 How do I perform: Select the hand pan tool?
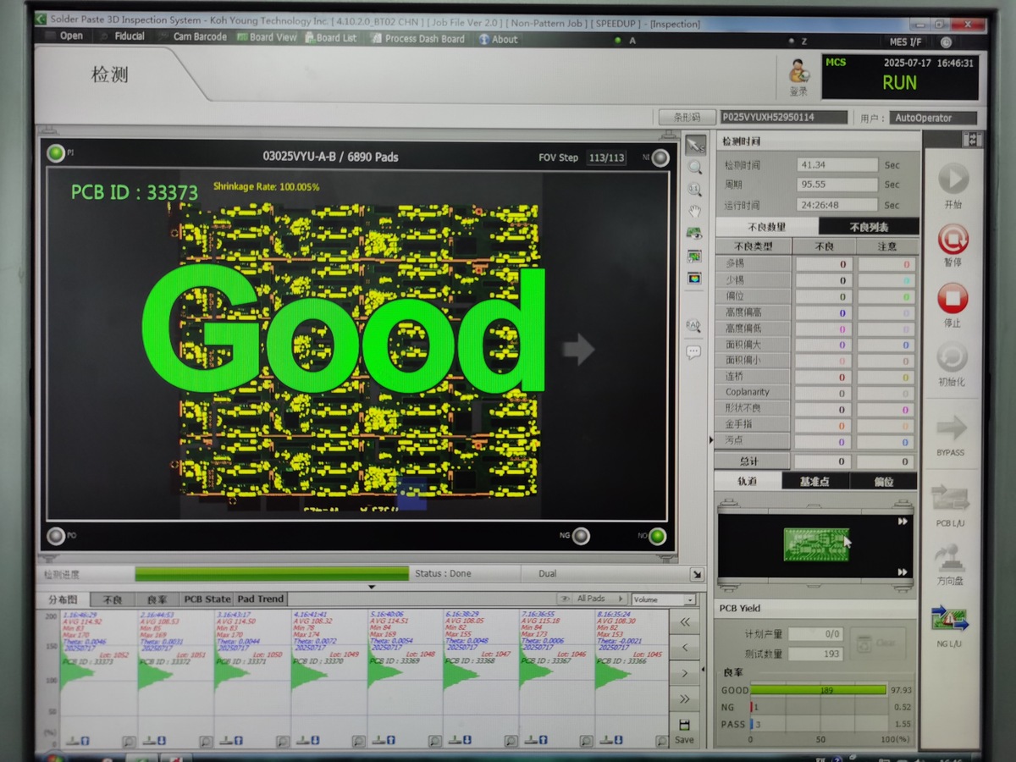695,211
